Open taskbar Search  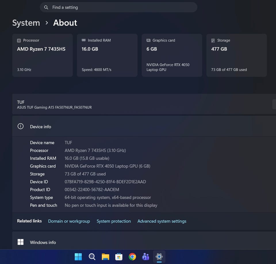[92, 257]
